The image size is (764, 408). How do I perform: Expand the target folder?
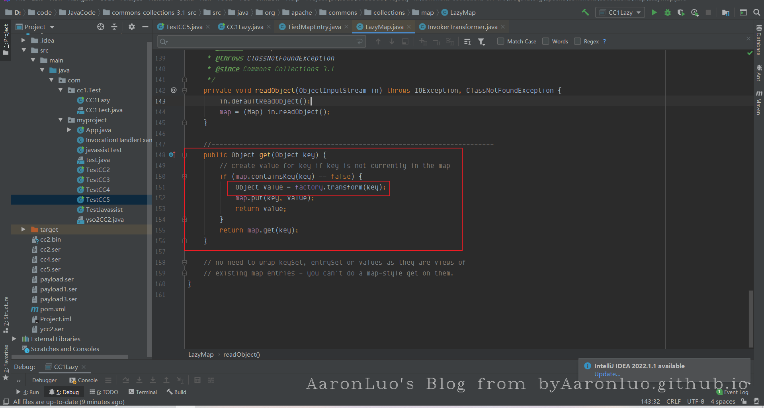tap(23, 229)
